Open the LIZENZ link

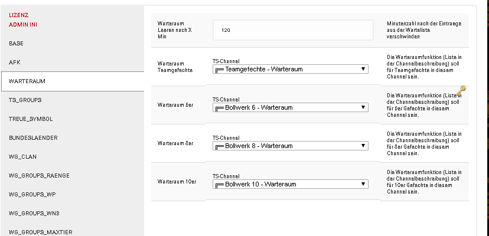(19, 15)
